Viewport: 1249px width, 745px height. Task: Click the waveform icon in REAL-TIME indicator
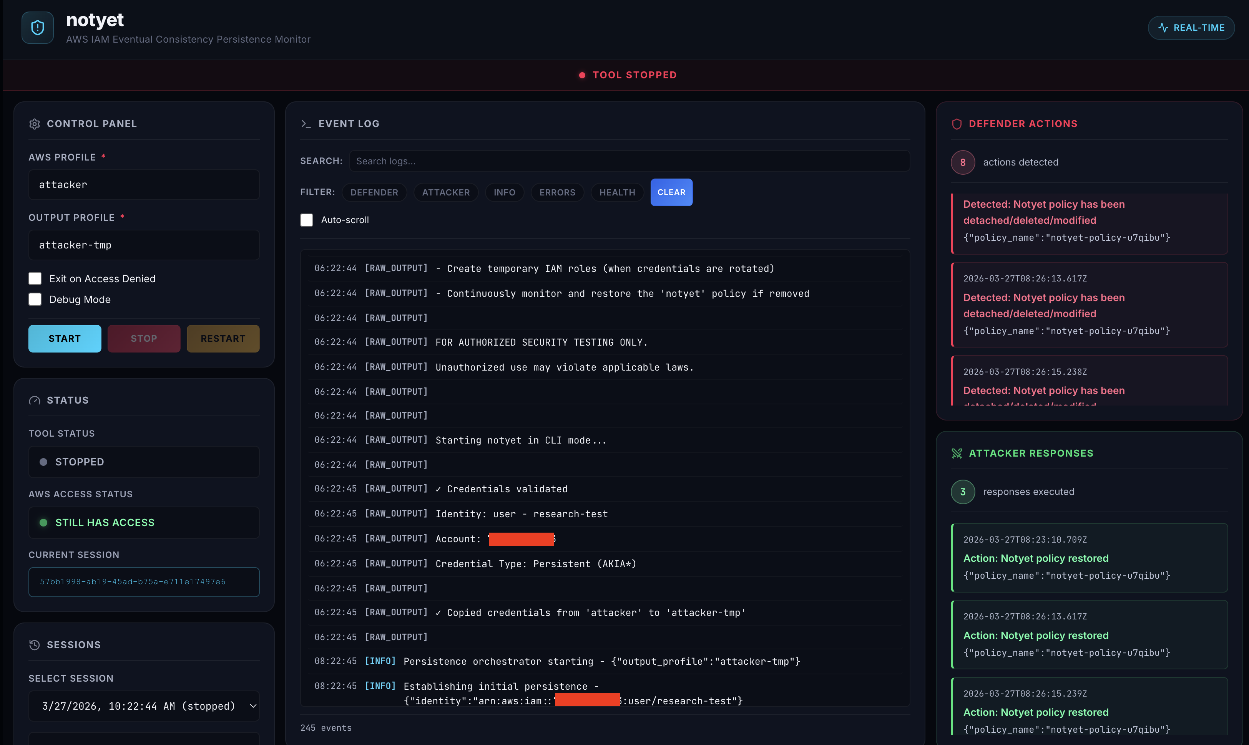click(x=1163, y=28)
